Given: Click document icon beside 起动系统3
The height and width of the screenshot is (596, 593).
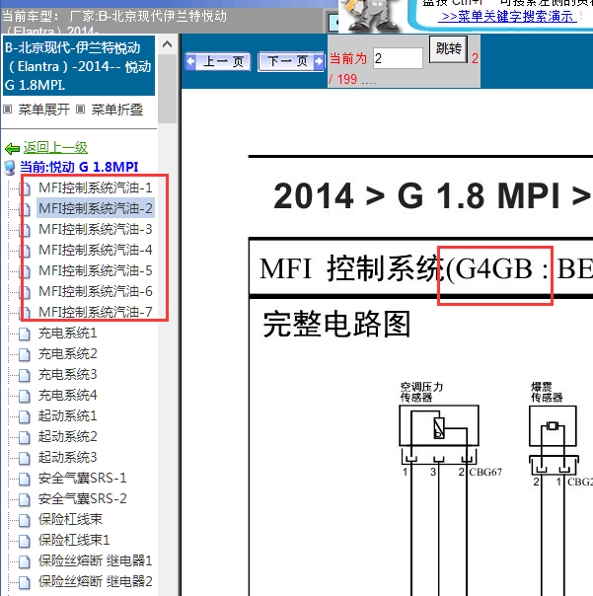Looking at the screenshot, I should (x=25, y=459).
